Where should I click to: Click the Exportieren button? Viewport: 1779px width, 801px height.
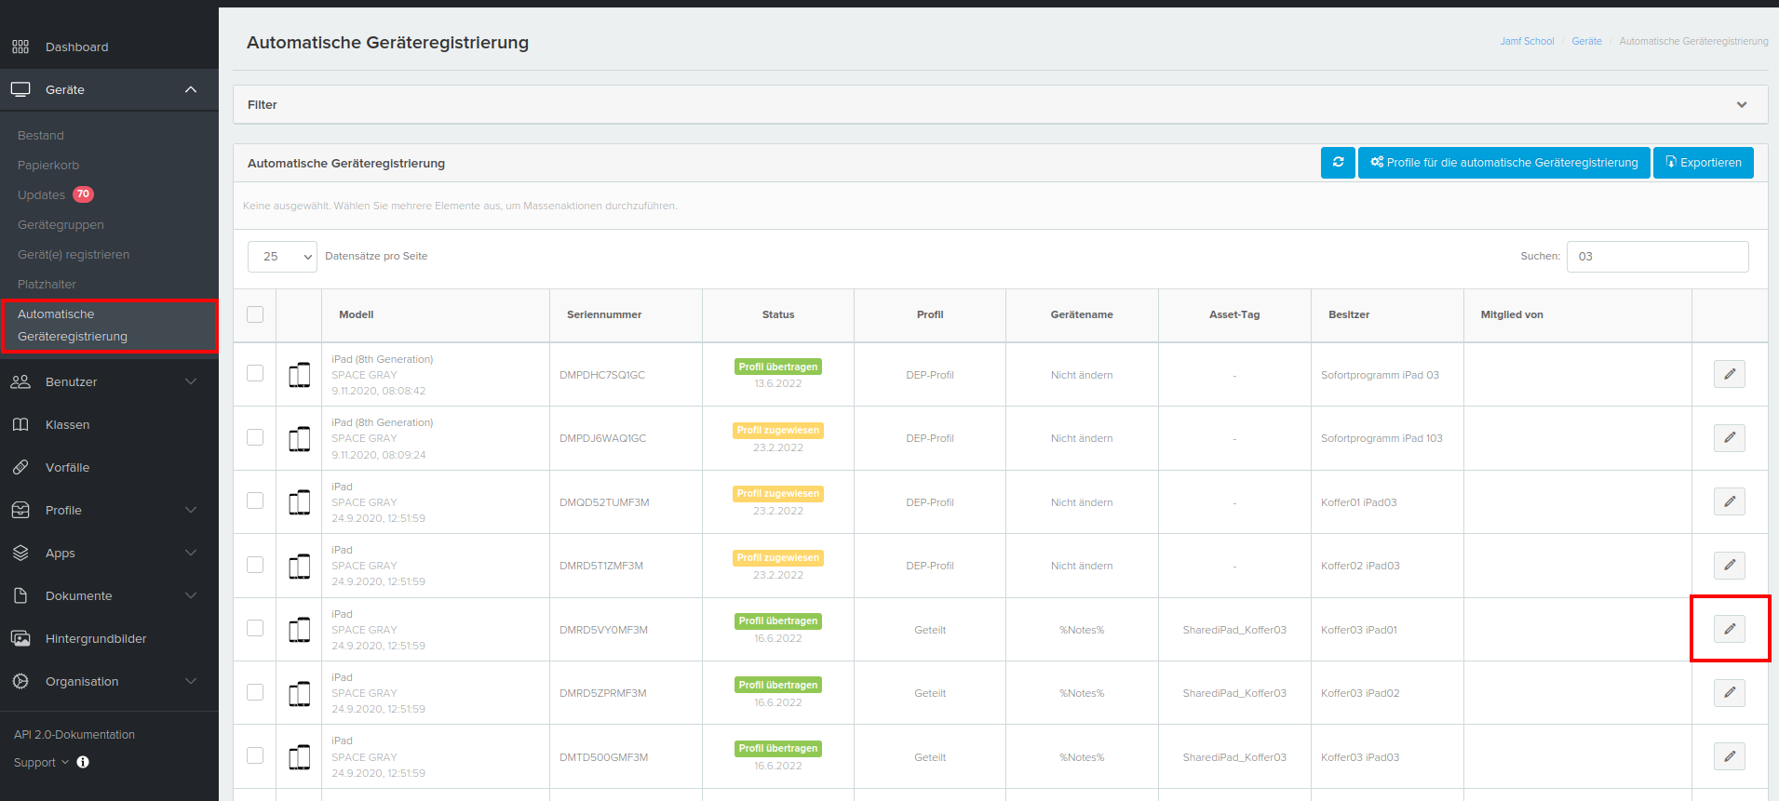(1703, 163)
